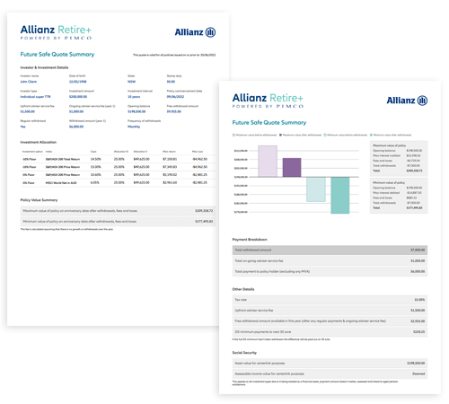
Task: Click the 'Free withdrawal amount available in first year' row
Action: coord(330,321)
